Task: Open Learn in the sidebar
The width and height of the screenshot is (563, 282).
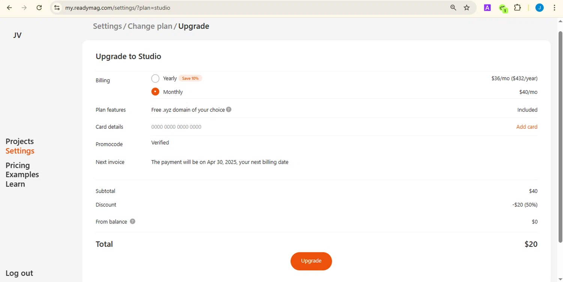Action: [15, 184]
